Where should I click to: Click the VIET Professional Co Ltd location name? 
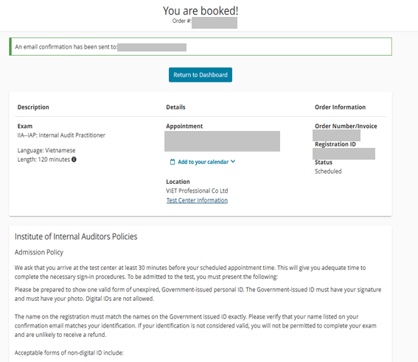tap(197, 191)
